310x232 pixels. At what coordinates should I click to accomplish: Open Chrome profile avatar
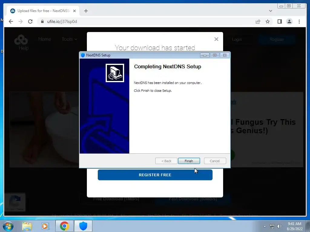tap(289, 21)
